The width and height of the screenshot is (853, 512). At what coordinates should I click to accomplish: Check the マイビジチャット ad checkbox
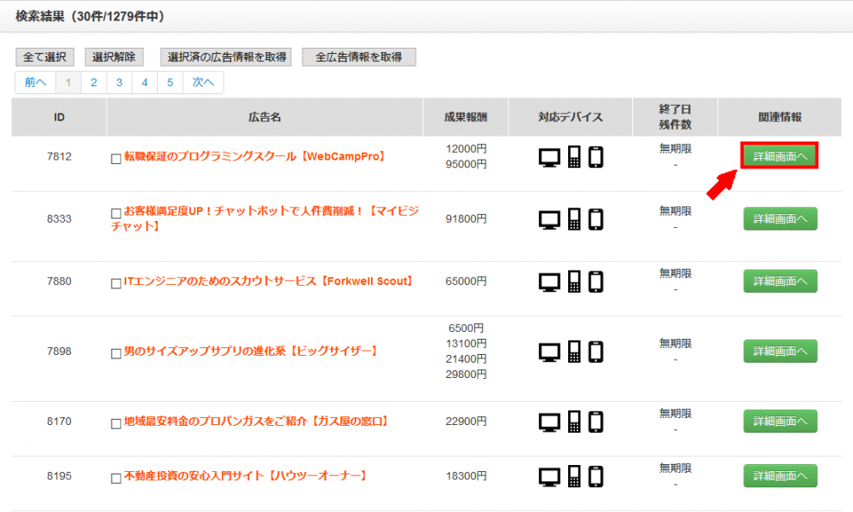(116, 213)
